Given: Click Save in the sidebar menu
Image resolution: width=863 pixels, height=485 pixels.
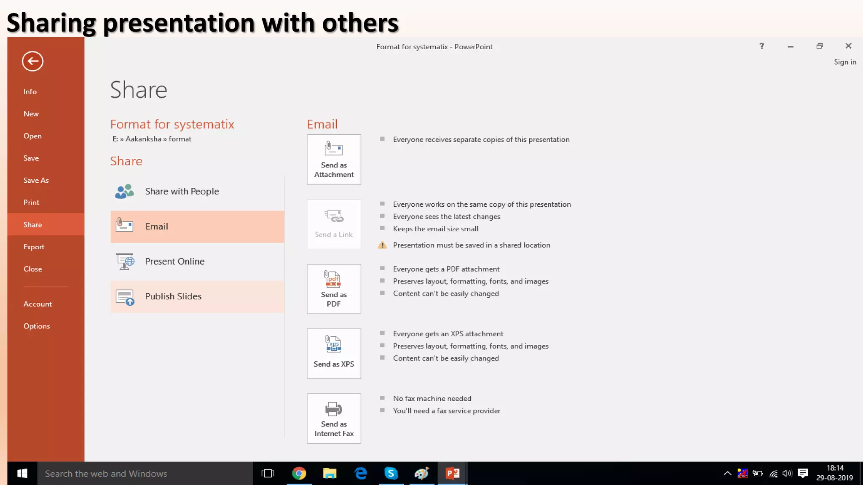Looking at the screenshot, I should tap(31, 158).
